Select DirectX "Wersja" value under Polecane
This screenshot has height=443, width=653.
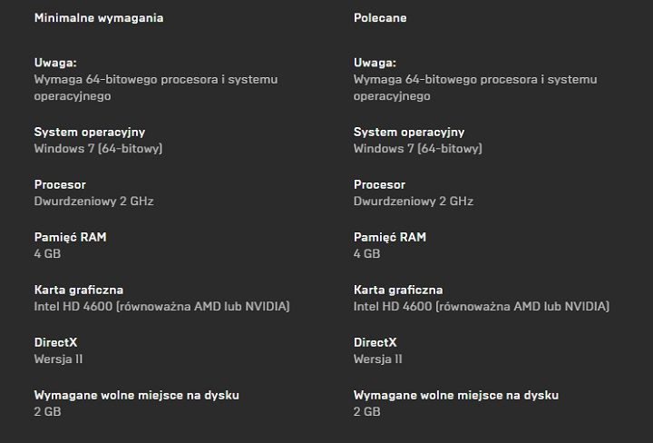click(377, 359)
